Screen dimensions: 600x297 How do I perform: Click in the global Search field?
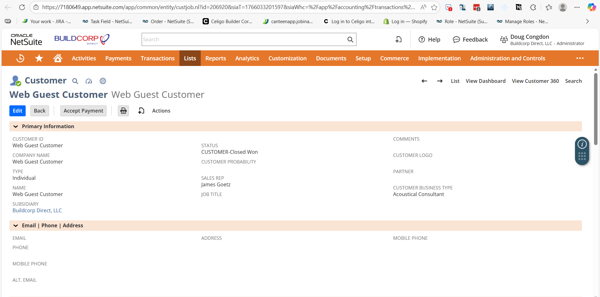click(x=244, y=39)
